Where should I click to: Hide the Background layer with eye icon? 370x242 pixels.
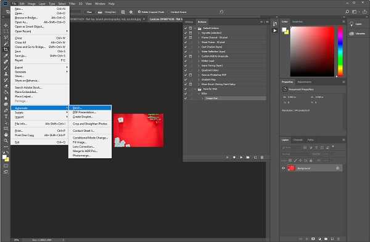(x=283, y=168)
